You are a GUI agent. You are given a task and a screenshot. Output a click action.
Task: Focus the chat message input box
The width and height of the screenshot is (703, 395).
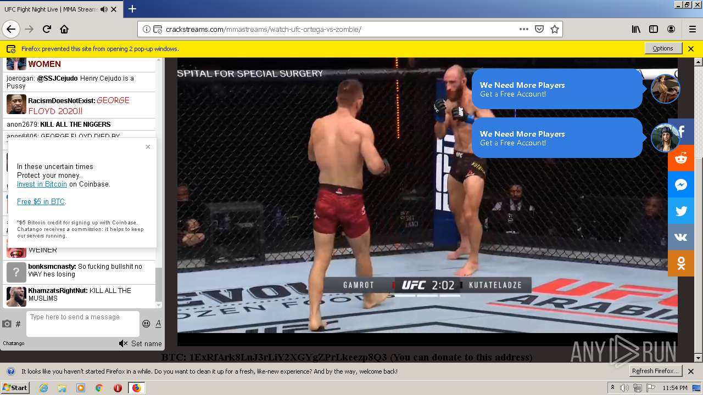tap(83, 324)
